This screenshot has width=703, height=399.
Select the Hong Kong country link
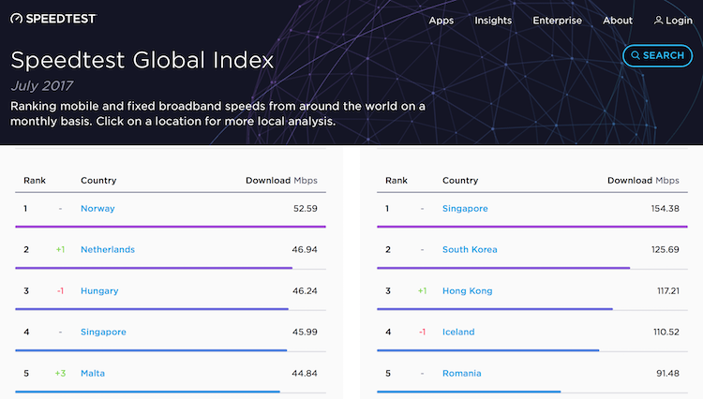(x=467, y=291)
